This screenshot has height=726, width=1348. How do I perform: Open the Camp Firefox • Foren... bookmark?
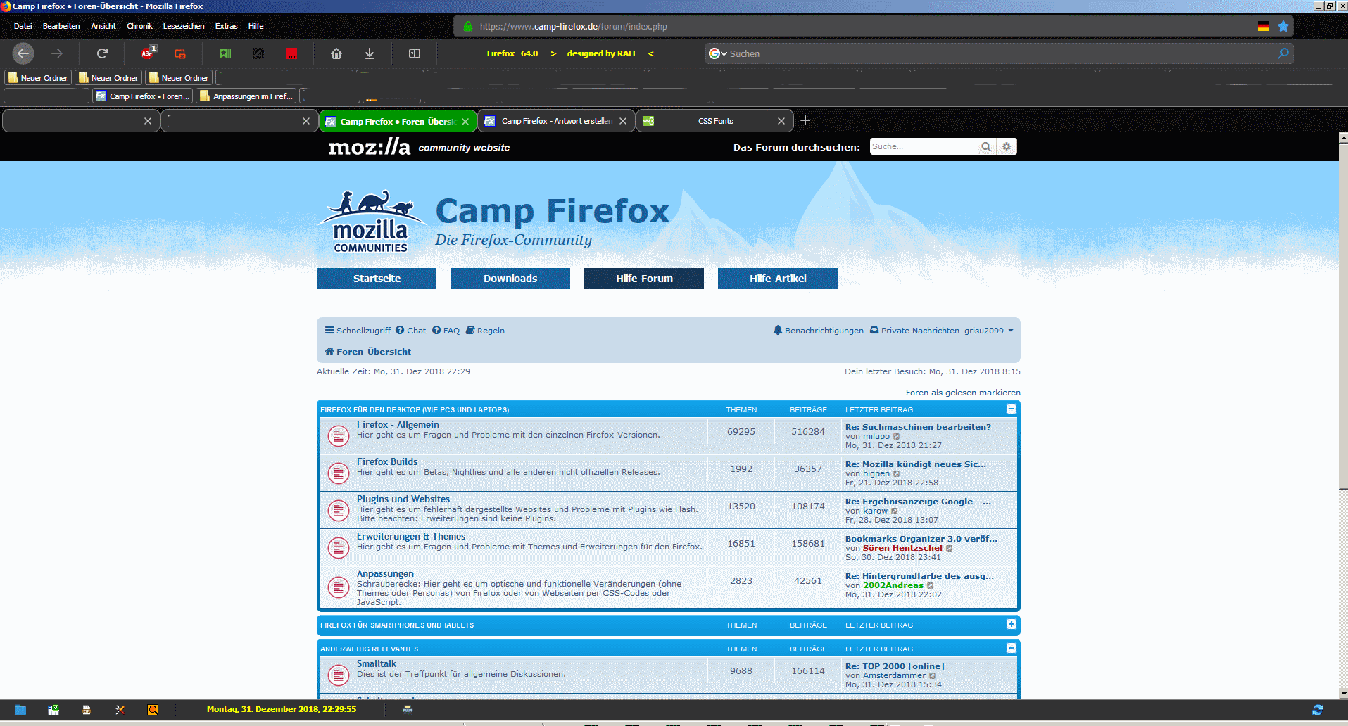(143, 96)
